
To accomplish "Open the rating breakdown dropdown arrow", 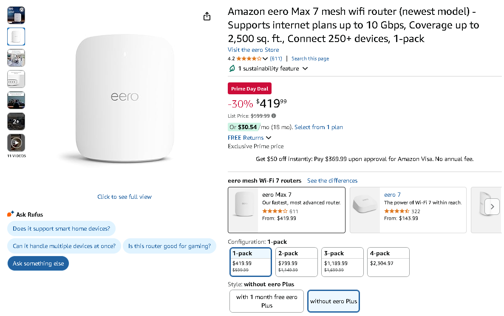I will point(266,59).
